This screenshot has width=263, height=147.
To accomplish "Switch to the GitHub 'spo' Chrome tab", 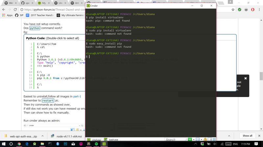I will pos(27,3).
